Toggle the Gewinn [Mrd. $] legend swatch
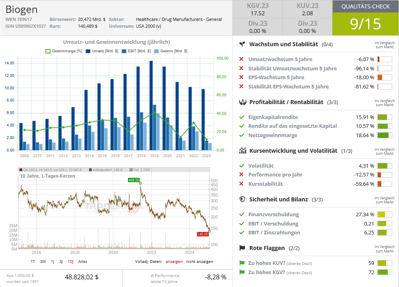Screen dimensions: 399x287 click(157, 51)
